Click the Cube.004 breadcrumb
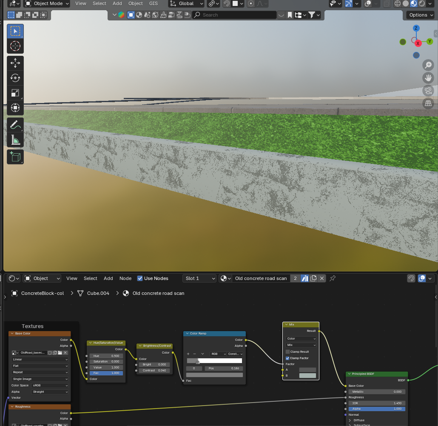Screen dimensions: 438x426 tap(98, 293)
